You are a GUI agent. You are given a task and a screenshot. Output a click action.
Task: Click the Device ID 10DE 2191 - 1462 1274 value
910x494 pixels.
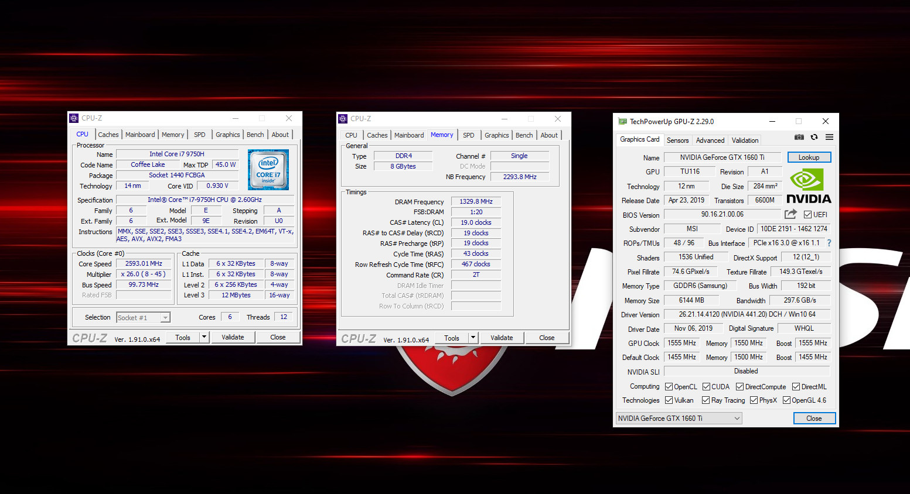[x=794, y=229]
